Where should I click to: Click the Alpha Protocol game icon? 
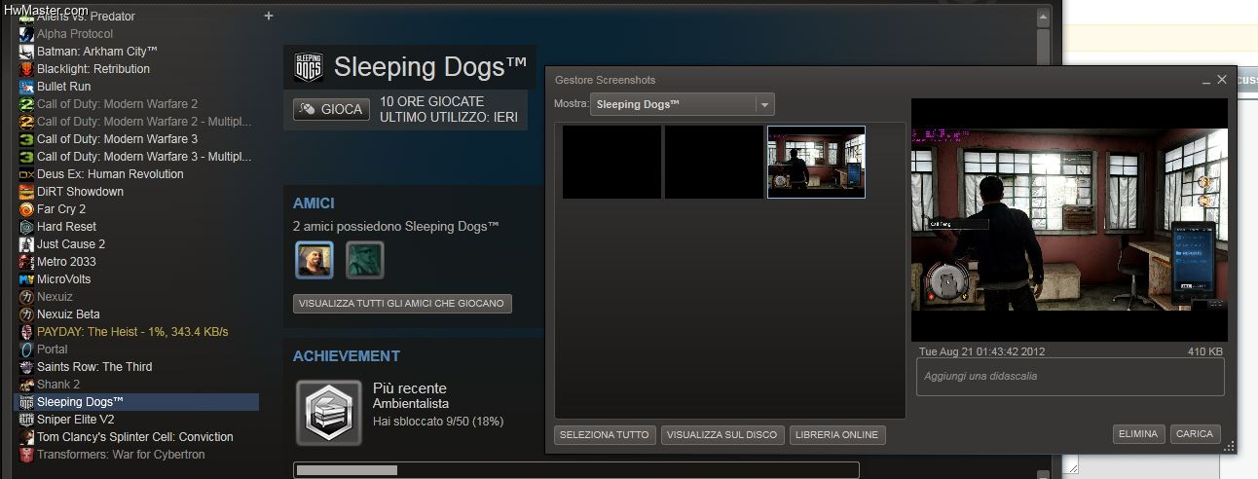coord(27,34)
